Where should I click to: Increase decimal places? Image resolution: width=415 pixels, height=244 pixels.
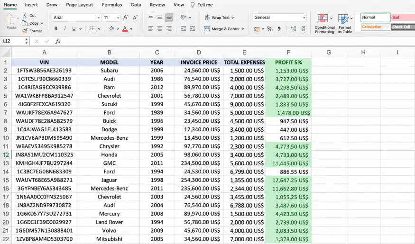[x=293, y=29]
